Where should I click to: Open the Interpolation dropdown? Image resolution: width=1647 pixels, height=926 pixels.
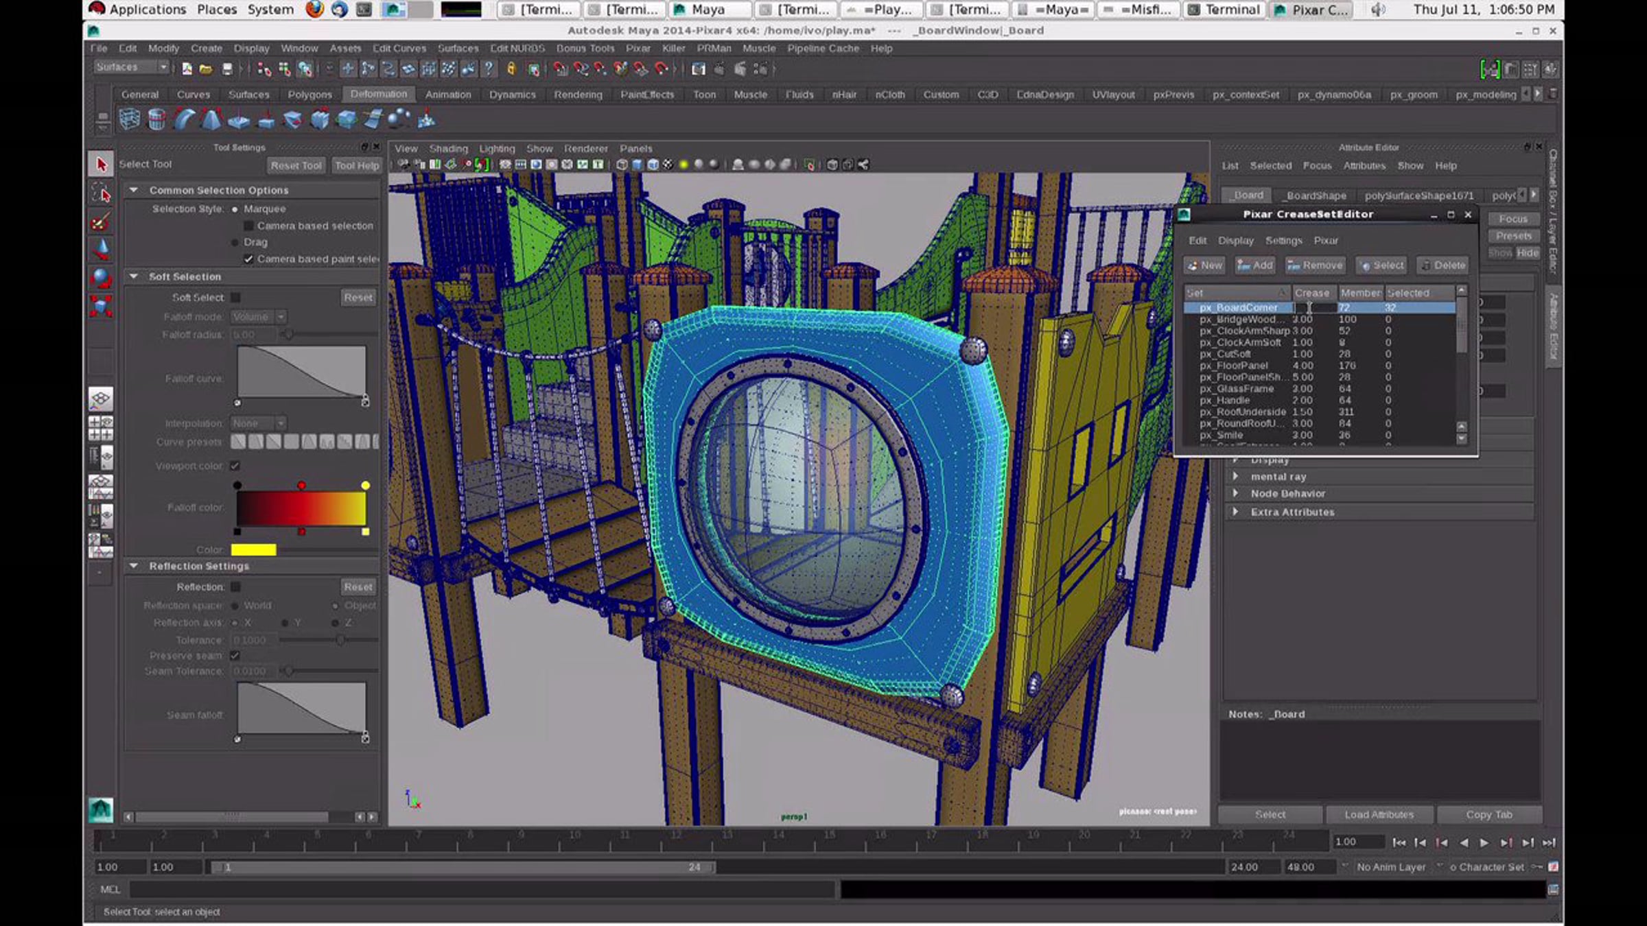point(258,423)
